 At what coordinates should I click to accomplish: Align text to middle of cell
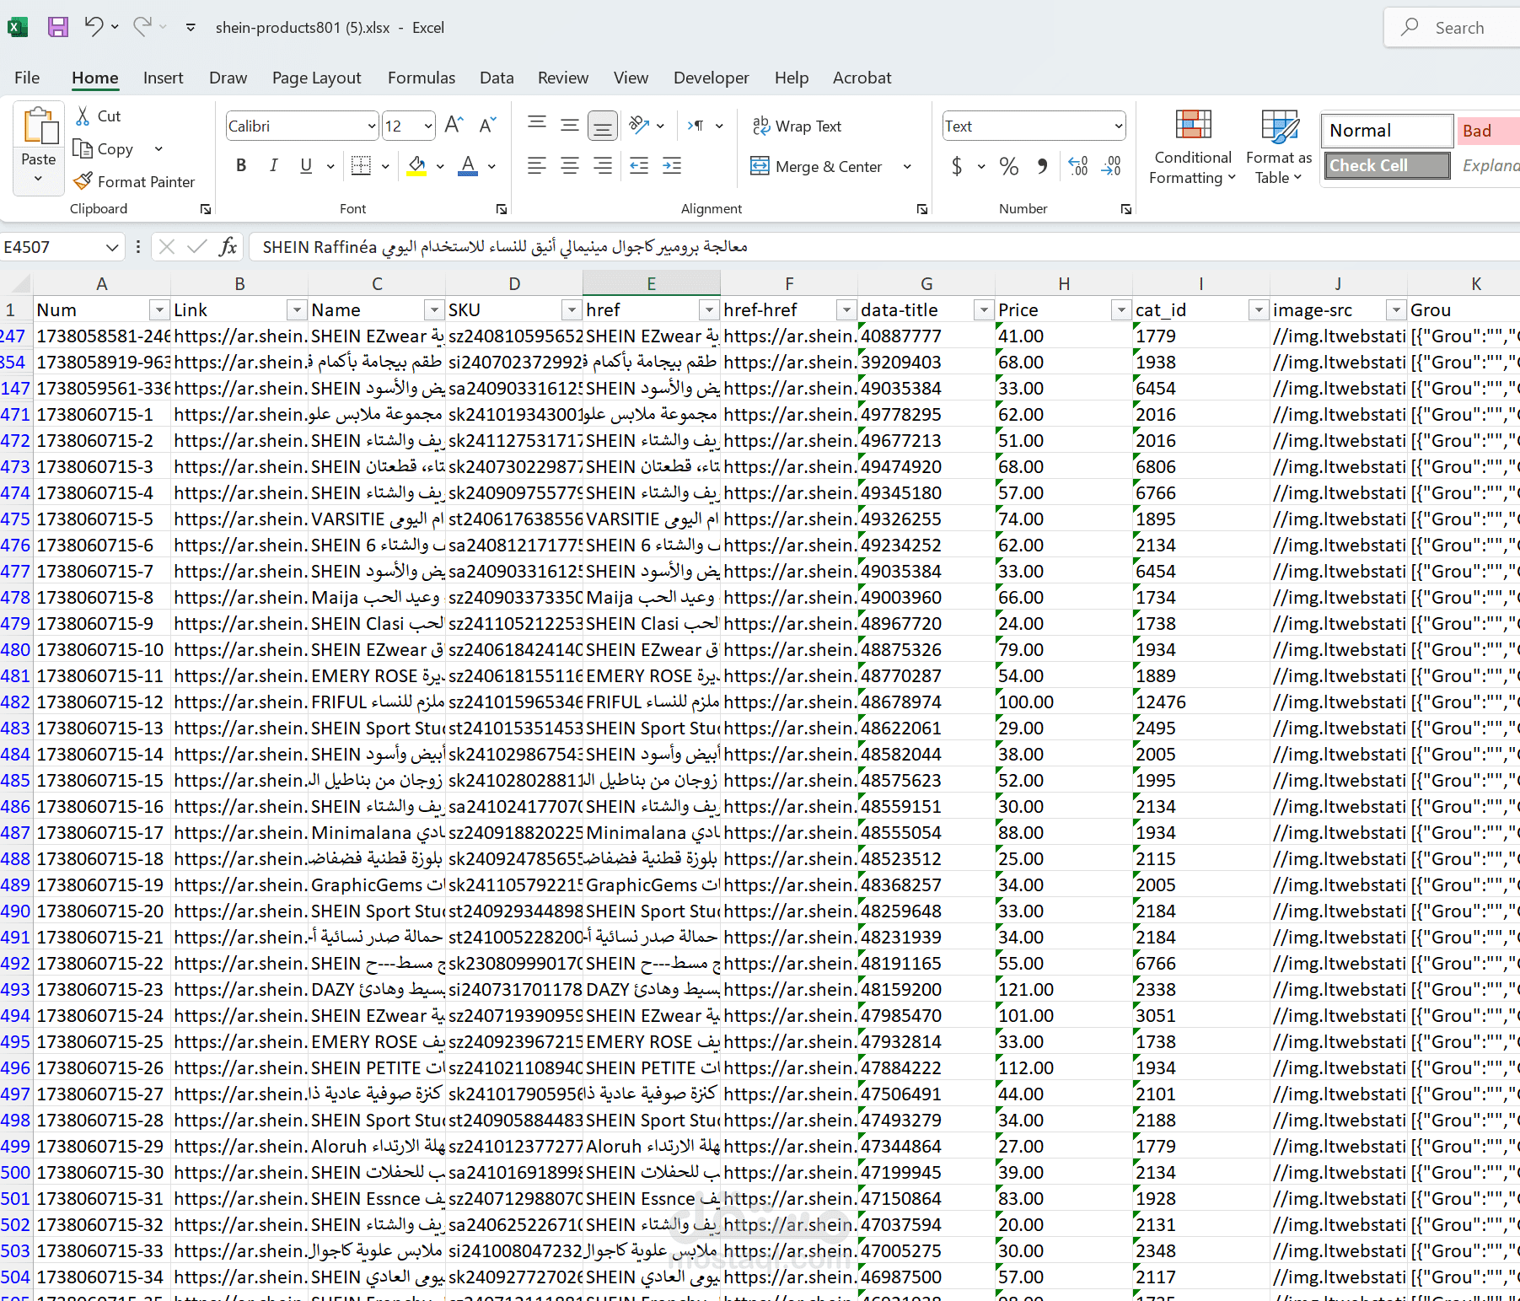pos(570,126)
